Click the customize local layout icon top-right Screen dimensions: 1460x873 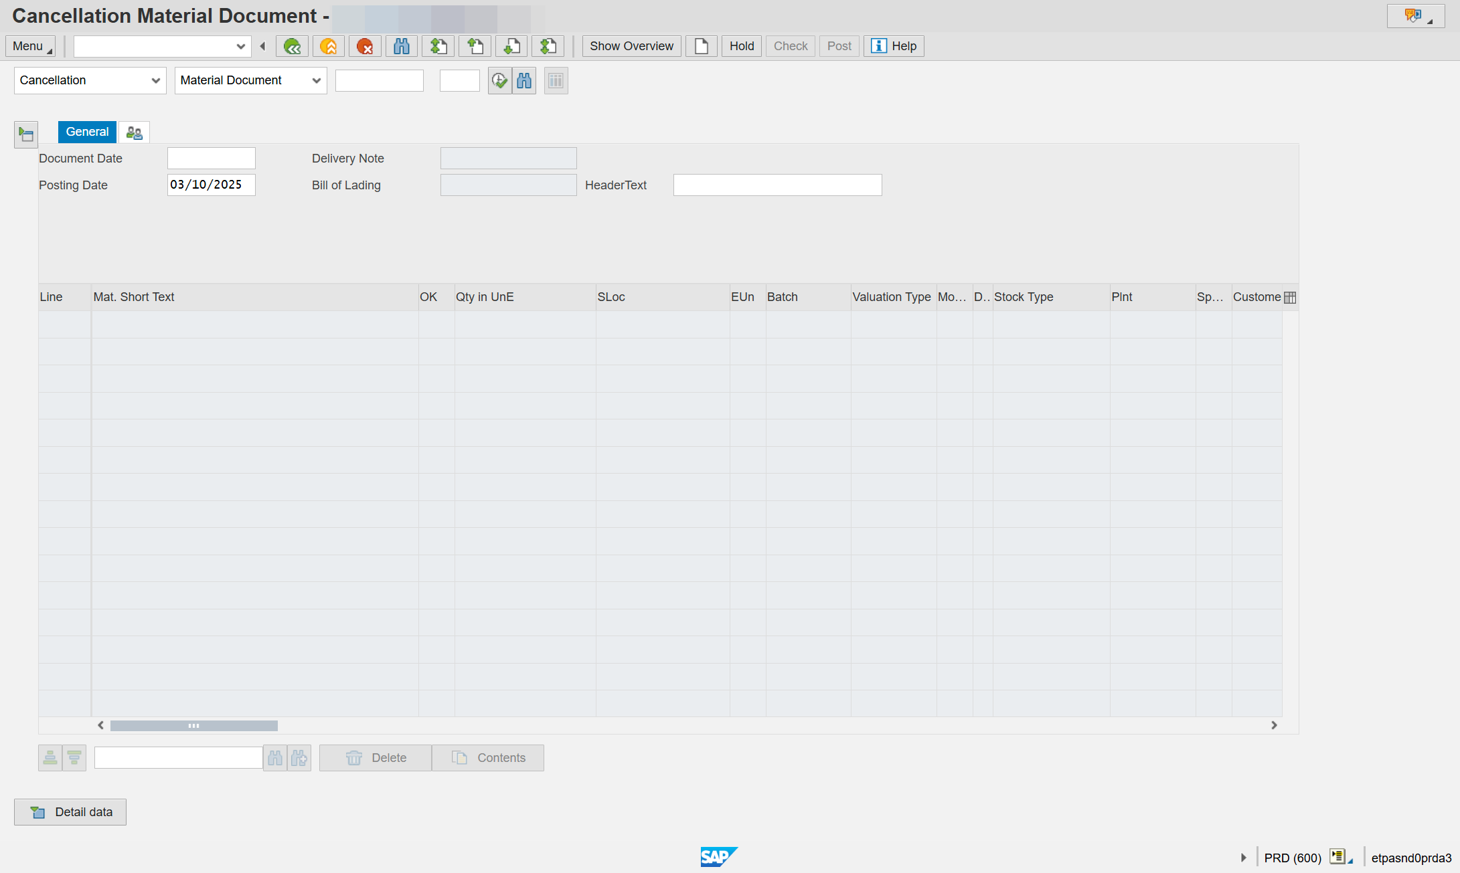(1415, 16)
